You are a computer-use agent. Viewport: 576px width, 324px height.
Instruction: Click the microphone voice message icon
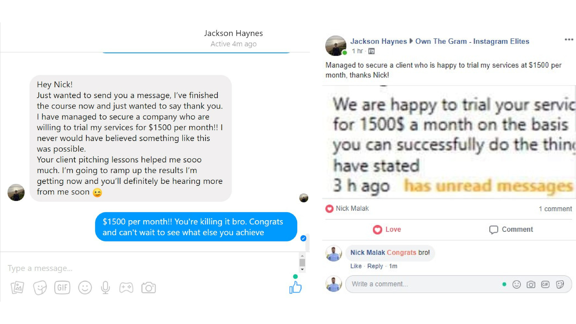pyautogui.click(x=105, y=288)
